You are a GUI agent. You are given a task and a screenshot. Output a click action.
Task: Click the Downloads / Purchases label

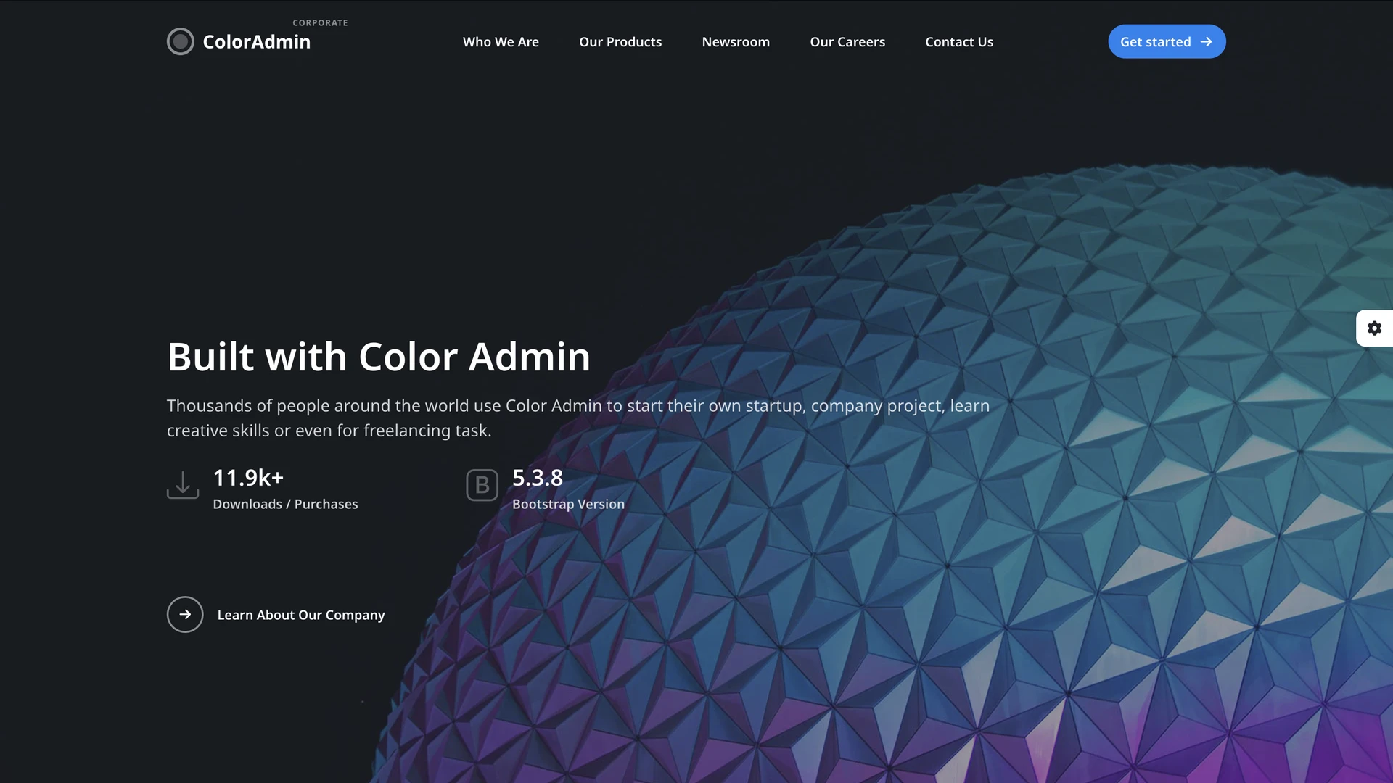tap(285, 504)
